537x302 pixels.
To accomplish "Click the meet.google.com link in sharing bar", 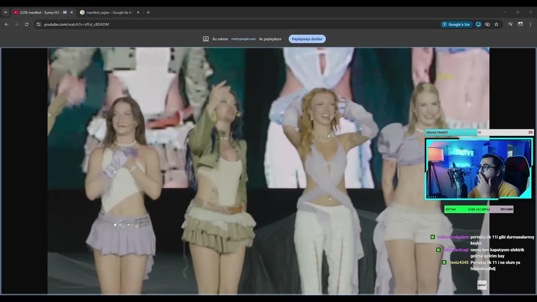I will [x=243, y=39].
